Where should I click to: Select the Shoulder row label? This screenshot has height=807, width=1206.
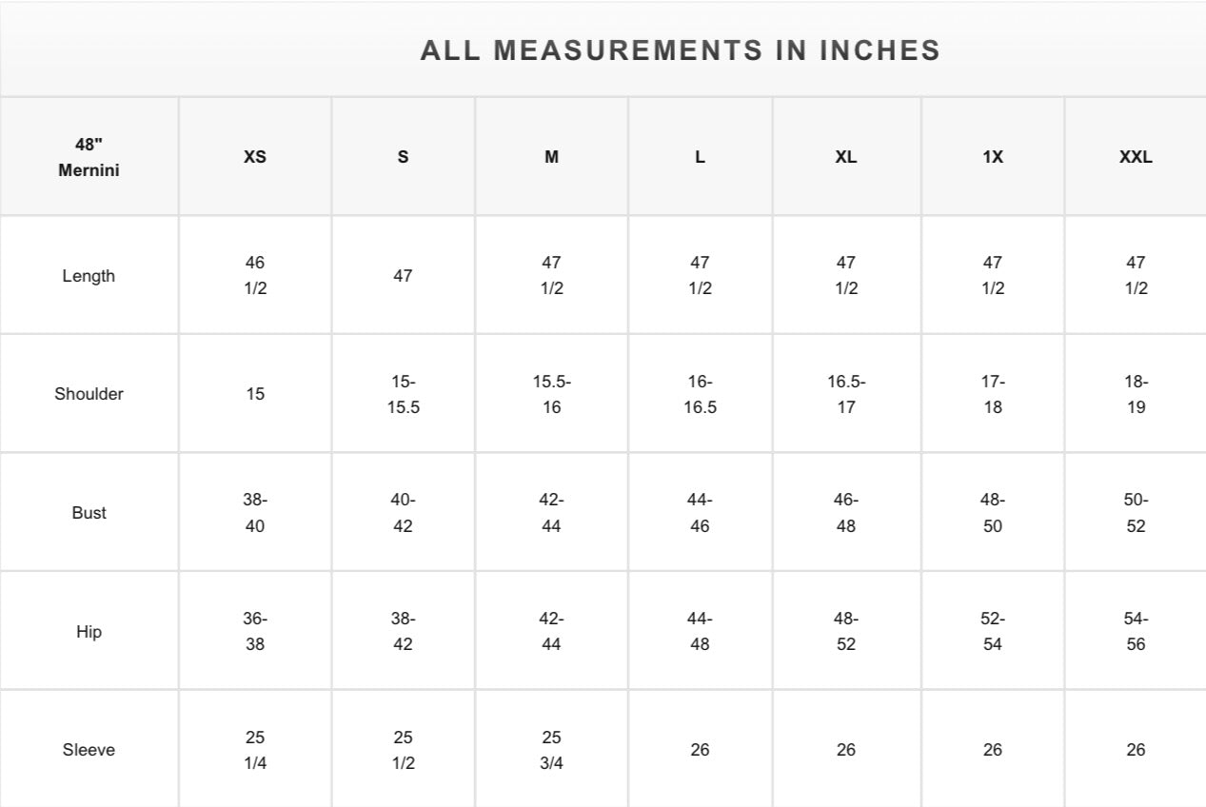[89, 394]
